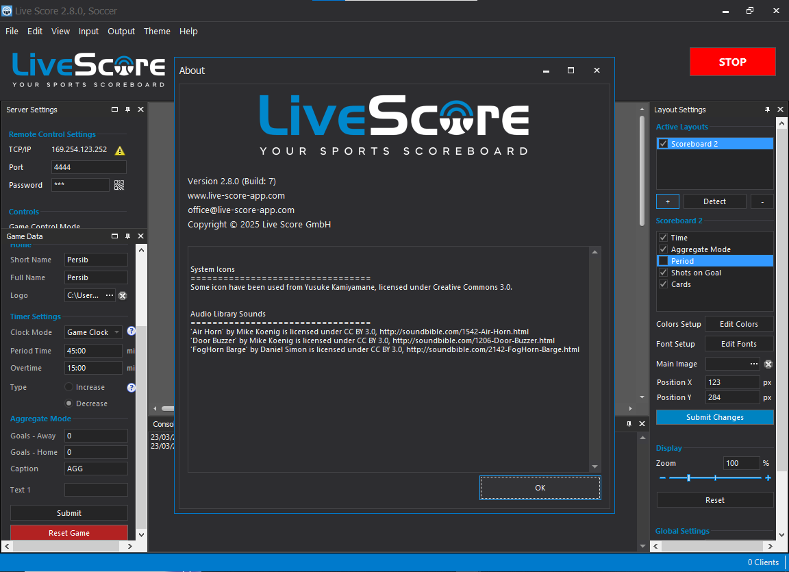This screenshot has height=572, width=789.
Task: Open help for timer Type
Action: [x=131, y=387]
